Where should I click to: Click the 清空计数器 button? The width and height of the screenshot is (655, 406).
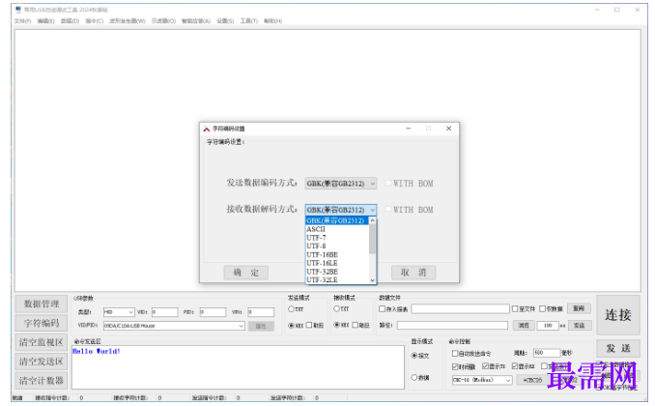tap(42, 381)
